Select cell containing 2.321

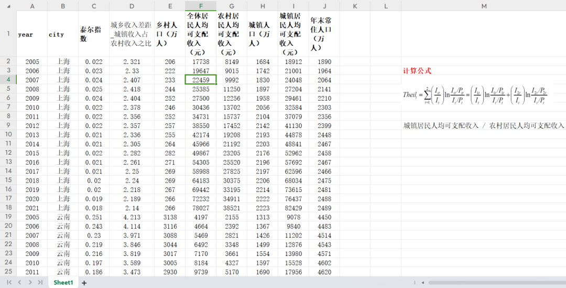click(132, 61)
